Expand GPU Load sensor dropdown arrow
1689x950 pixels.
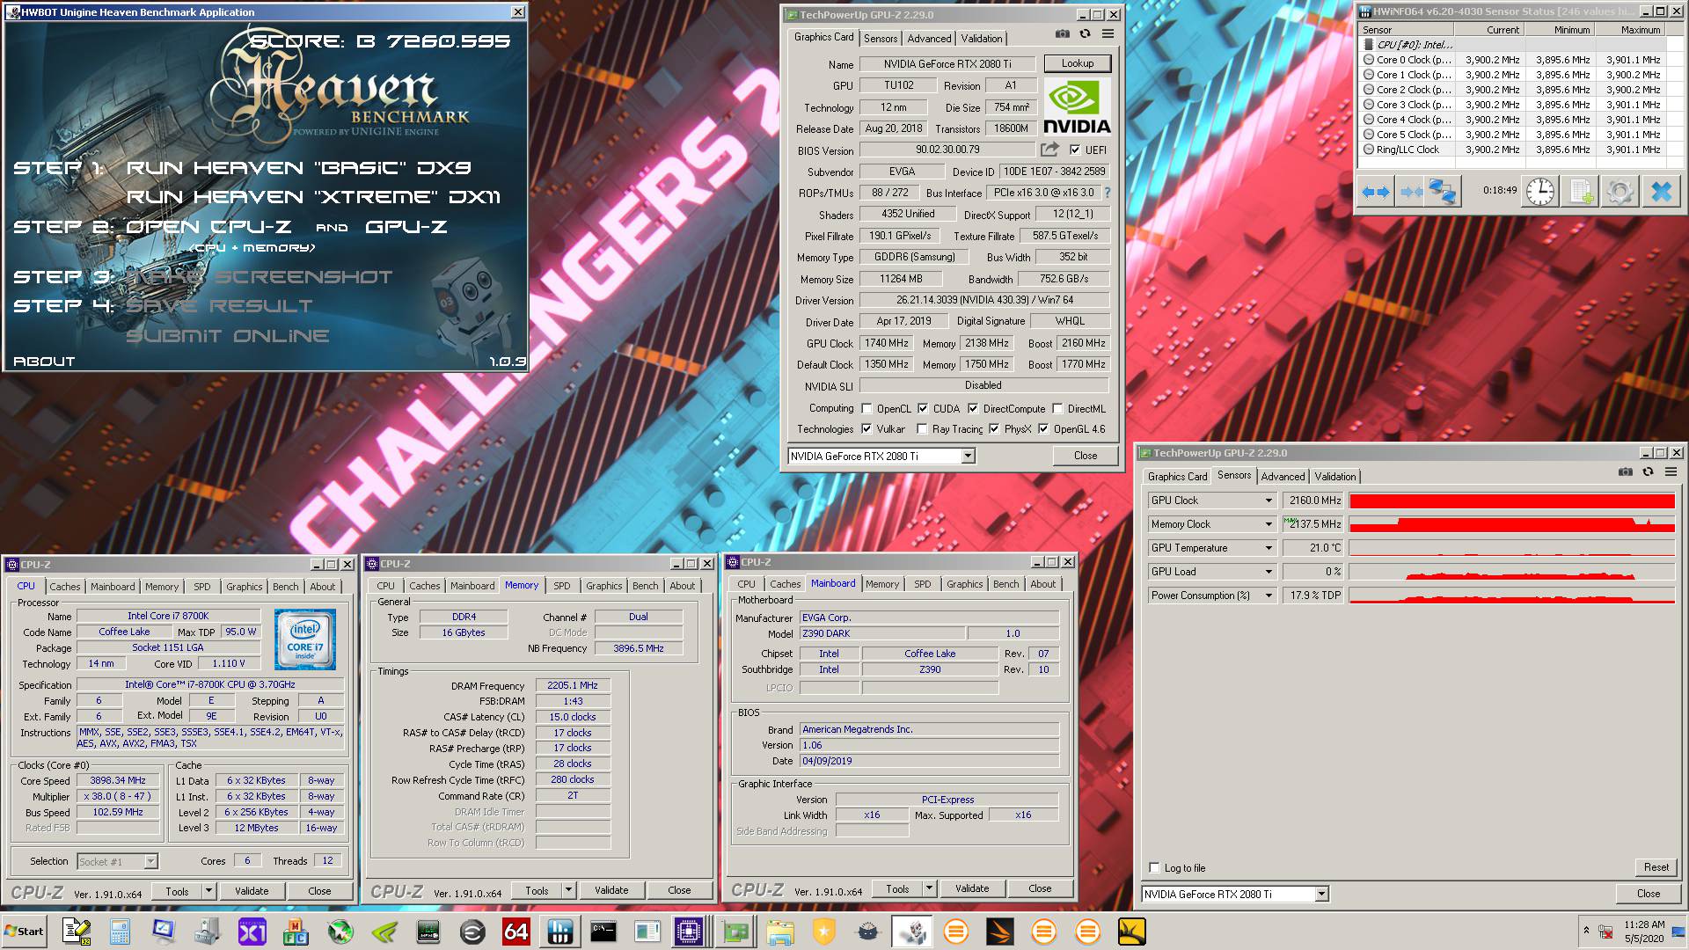pos(1269,572)
